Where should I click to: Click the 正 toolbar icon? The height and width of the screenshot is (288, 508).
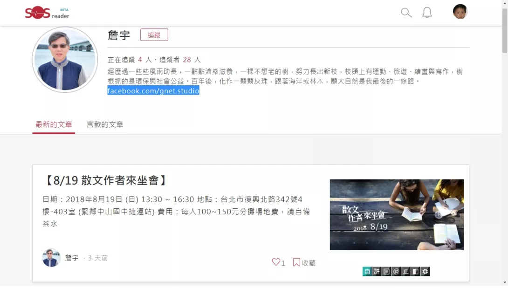406,272
